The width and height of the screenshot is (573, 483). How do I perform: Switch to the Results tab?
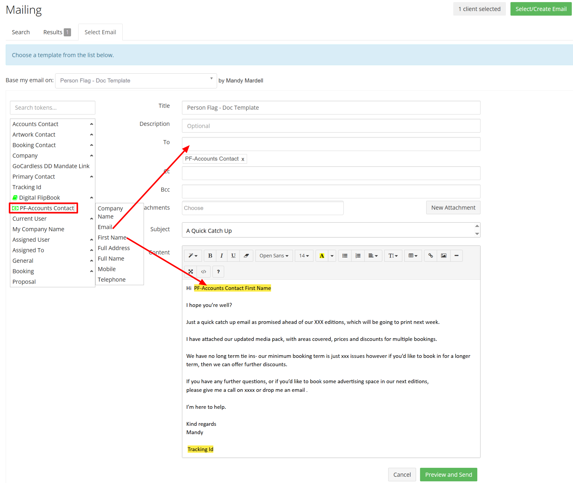[53, 32]
